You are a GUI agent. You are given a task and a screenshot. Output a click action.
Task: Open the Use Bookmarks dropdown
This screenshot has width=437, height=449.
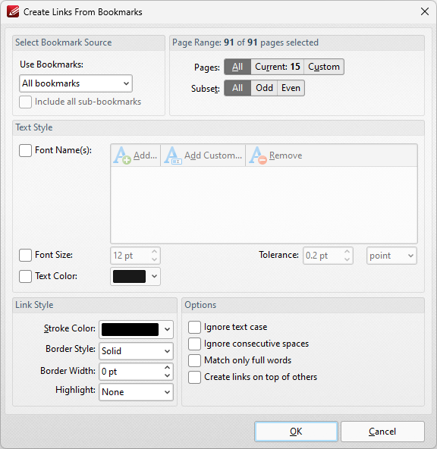point(76,83)
